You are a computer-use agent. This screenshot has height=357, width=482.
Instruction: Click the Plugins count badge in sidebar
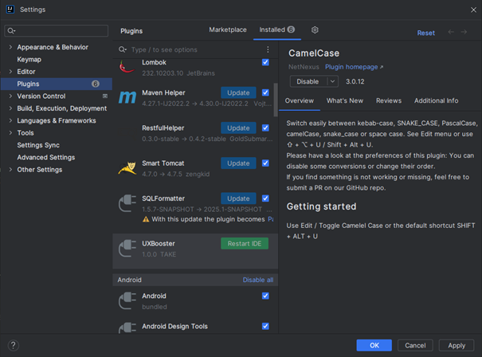(96, 84)
